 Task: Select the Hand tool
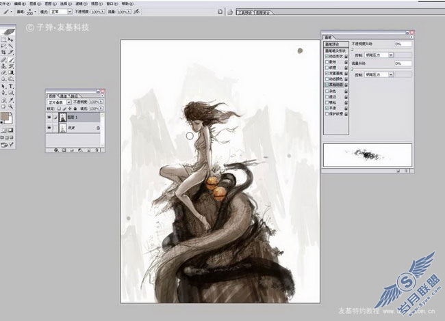coord(3,107)
